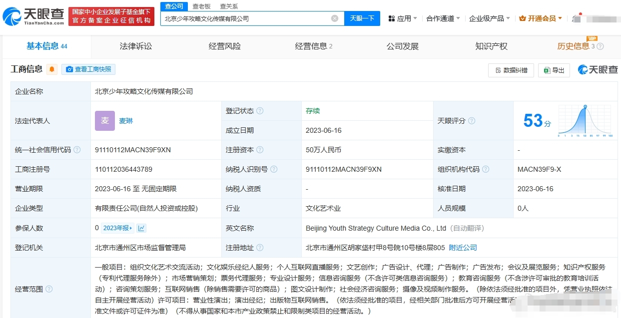Open the 法律诉讼 tab
The height and width of the screenshot is (318, 621).
135,46
